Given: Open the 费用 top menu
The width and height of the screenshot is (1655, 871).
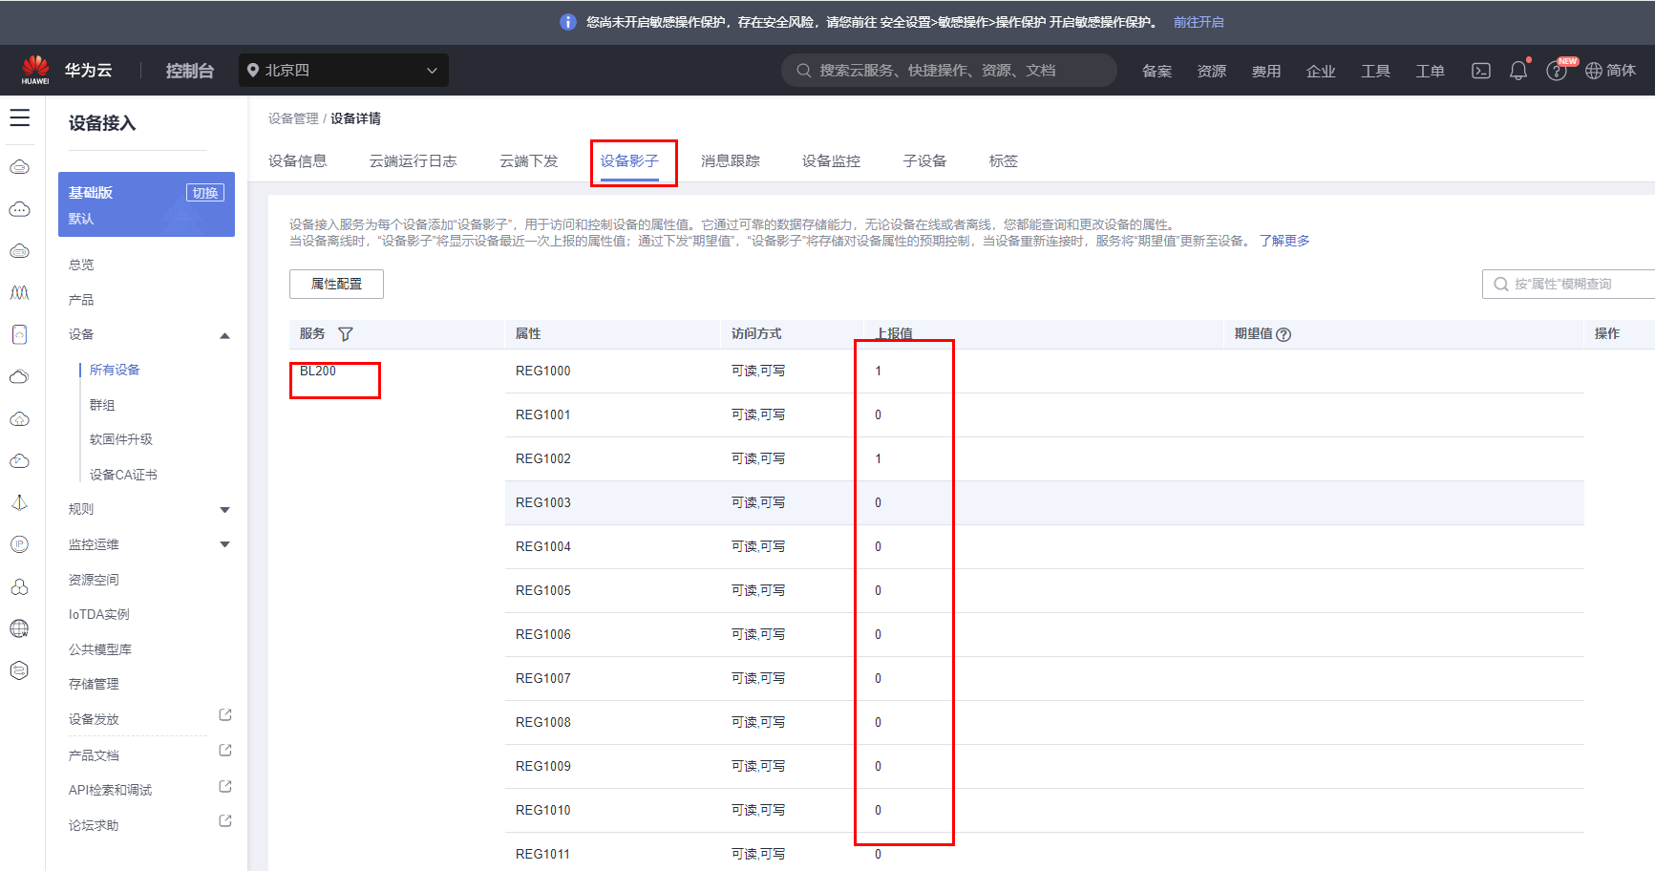Looking at the screenshot, I should tap(1266, 71).
